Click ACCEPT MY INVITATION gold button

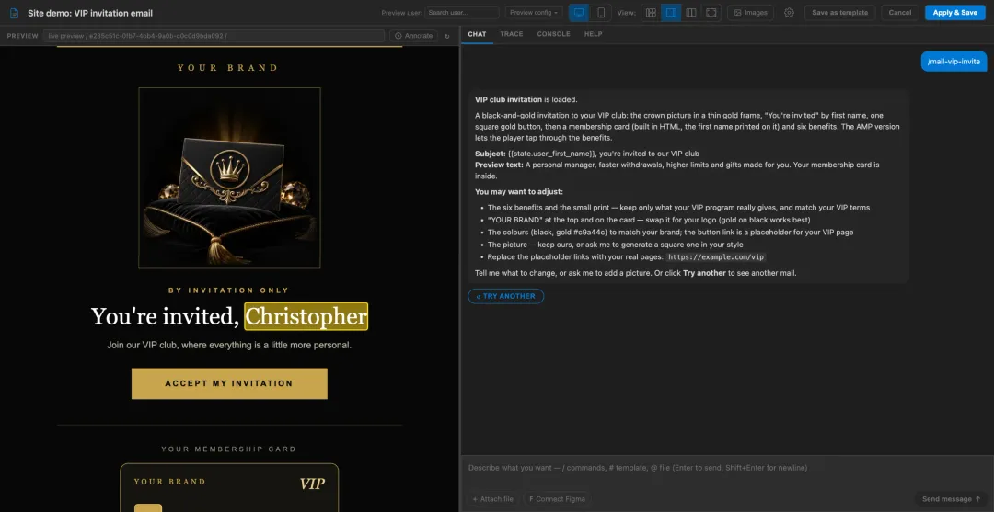coord(229,383)
